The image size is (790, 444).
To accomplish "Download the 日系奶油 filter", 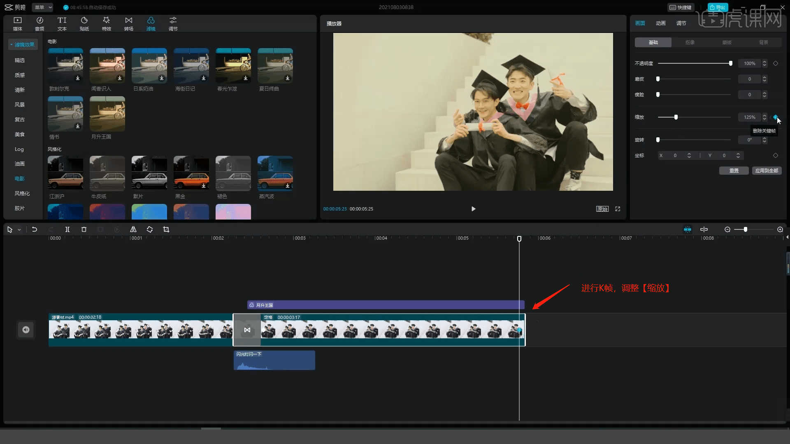I will (x=162, y=78).
